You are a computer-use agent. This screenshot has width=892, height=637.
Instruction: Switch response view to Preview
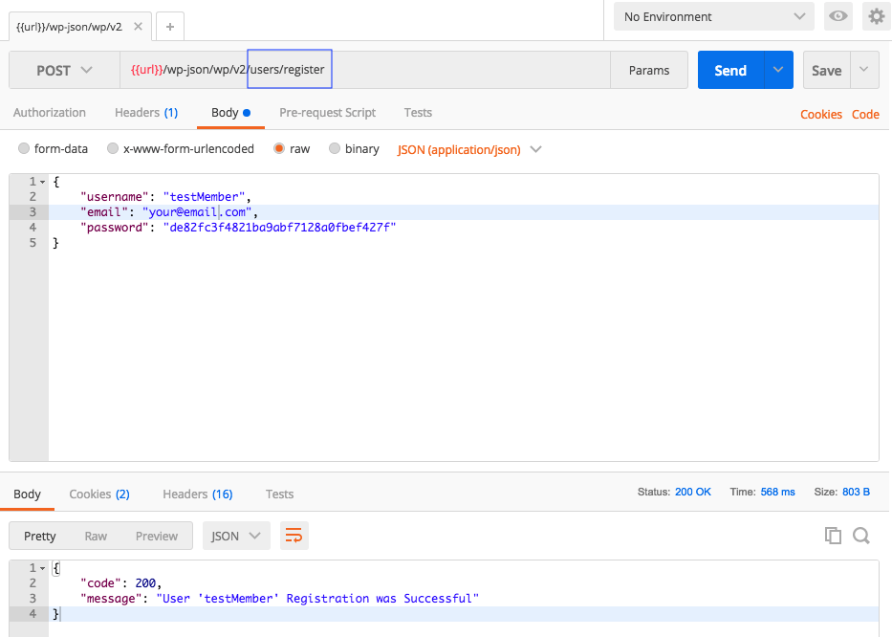(157, 536)
